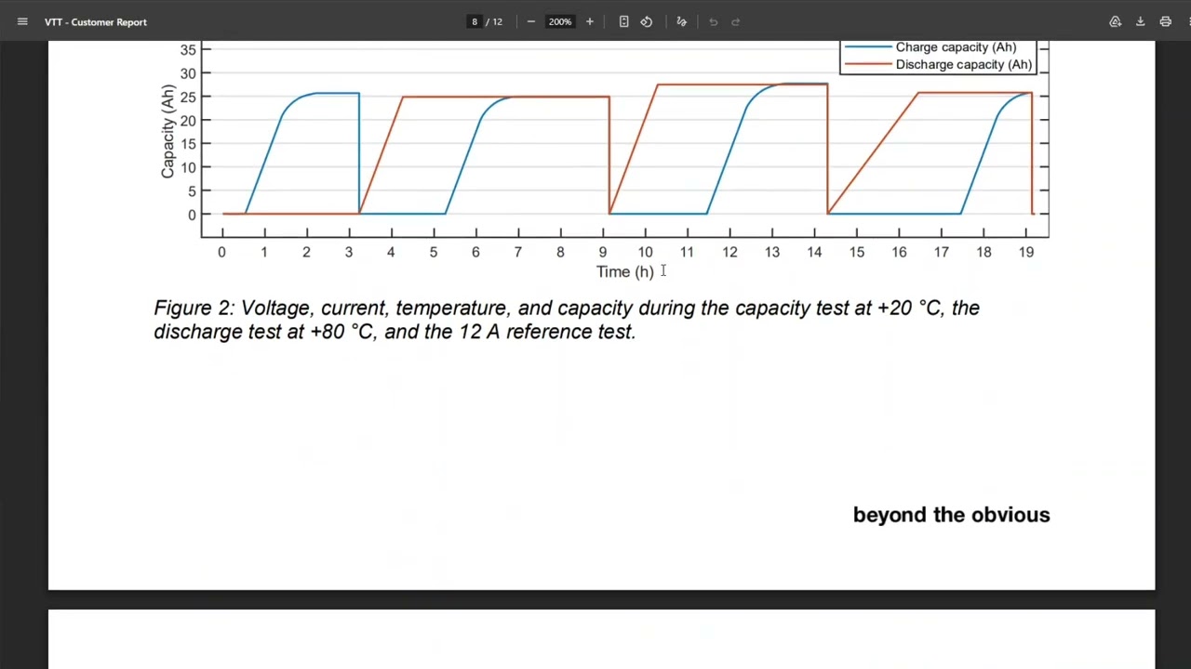Click the Time (h) axis label
The height and width of the screenshot is (669, 1191).
625,271
